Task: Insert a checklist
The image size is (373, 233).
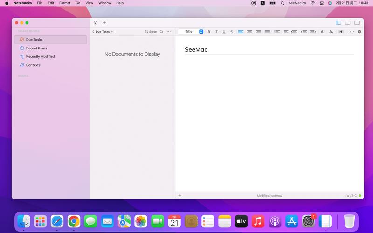Action: tap(294, 32)
